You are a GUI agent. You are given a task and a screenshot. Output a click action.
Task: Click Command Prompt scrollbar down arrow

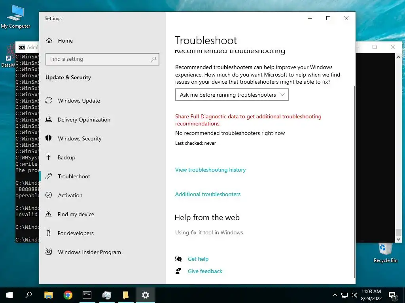[398, 239]
